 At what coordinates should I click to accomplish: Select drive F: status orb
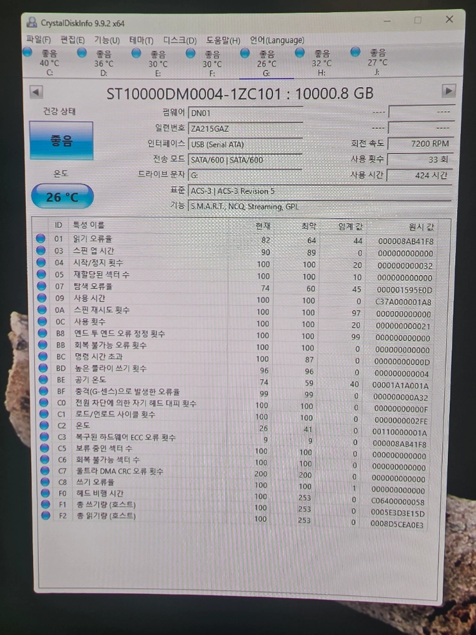[190, 53]
